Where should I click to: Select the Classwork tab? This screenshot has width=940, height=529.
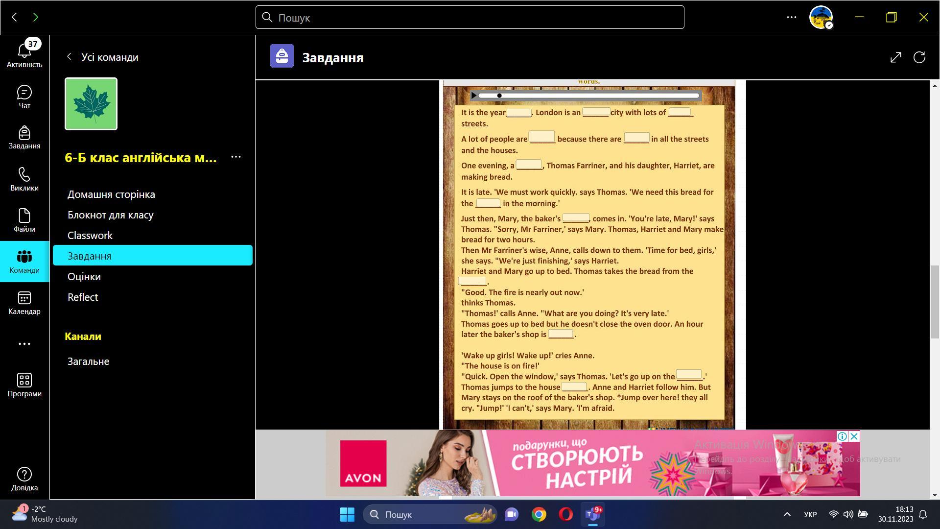click(90, 236)
